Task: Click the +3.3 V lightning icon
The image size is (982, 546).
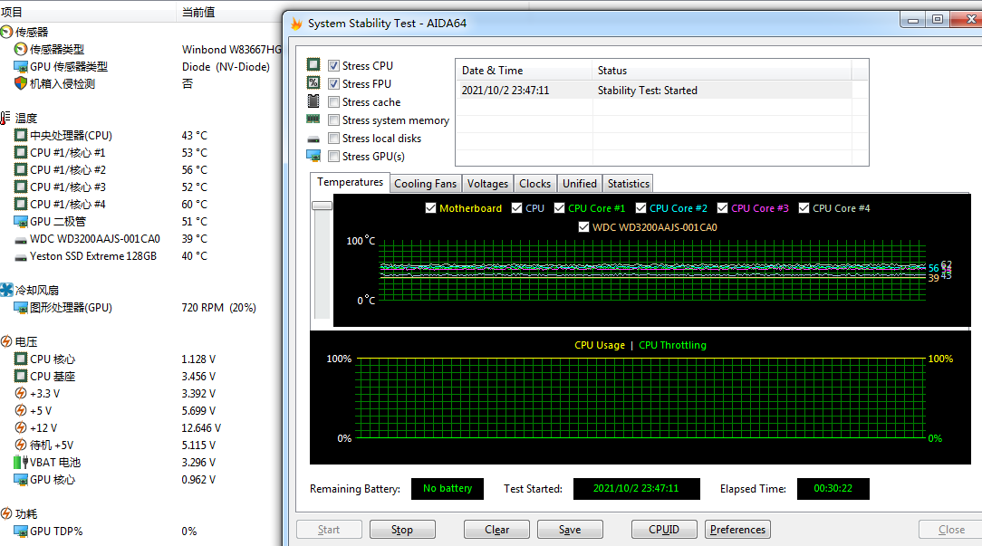Action: [21, 393]
